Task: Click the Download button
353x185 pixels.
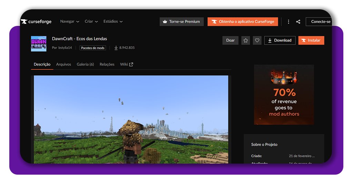Action: coord(280,40)
